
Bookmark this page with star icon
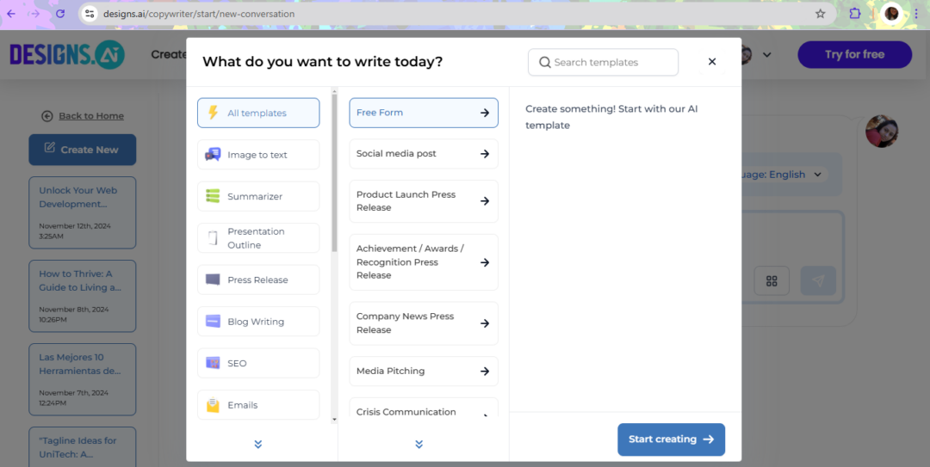click(x=821, y=14)
